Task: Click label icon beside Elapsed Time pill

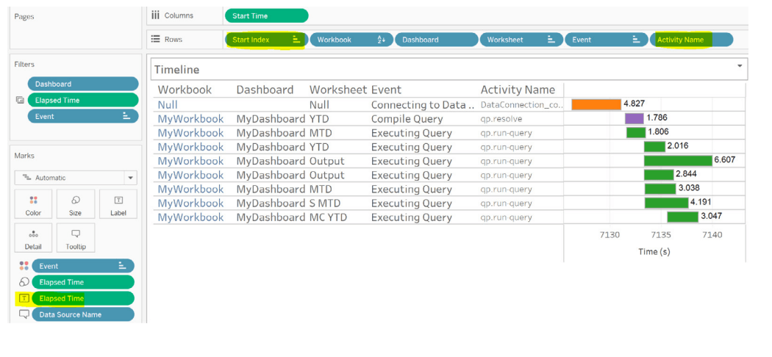Action: [x=24, y=298]
